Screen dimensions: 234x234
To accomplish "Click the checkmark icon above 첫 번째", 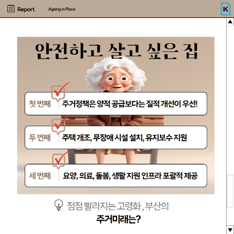I will 60,92.
